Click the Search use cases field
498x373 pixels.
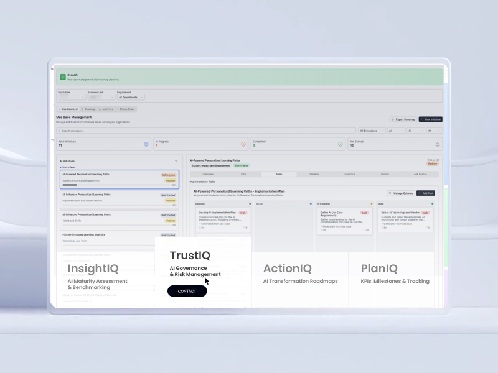coord(205,131)
